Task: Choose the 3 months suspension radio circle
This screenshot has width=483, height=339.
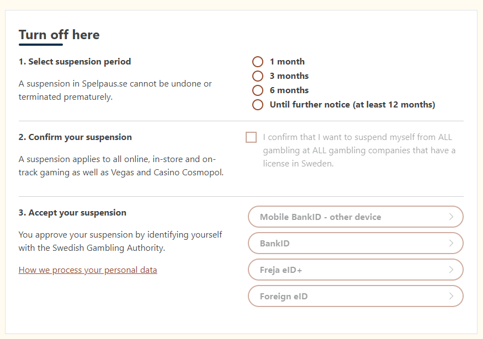Action: 258,76
